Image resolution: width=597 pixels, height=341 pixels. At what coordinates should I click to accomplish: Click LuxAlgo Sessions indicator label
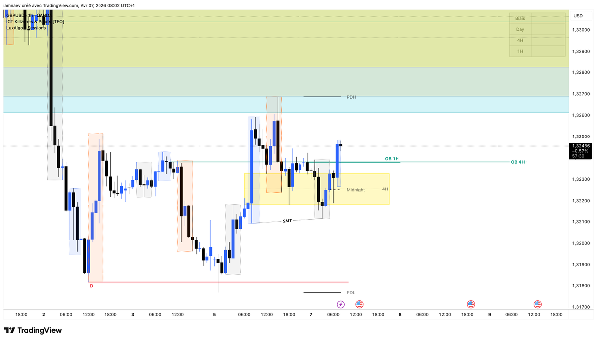point(26,28)
